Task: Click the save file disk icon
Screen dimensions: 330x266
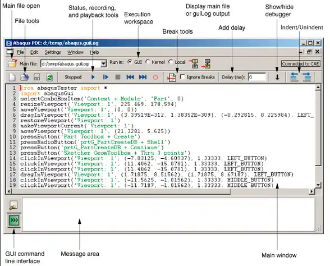Action: pyautogui.click(x=37, y=77)
